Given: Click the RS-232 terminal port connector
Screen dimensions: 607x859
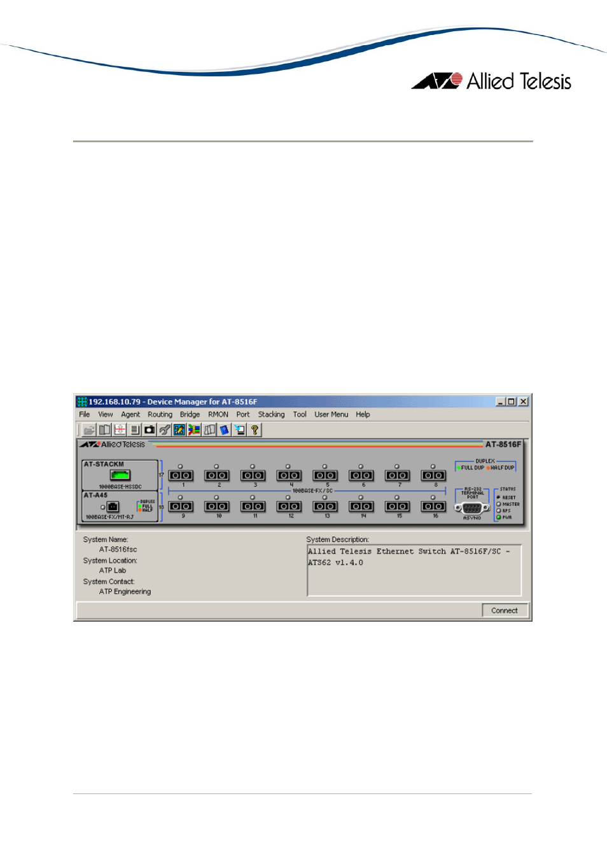Looking at the screenshot, I should (x=471, y=508).
